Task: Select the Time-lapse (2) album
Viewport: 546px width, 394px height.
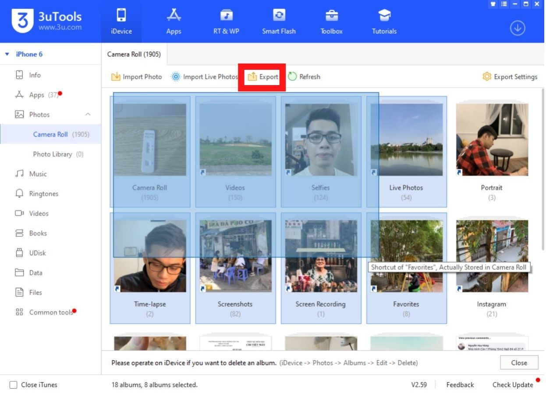Action: click(150, 268)
